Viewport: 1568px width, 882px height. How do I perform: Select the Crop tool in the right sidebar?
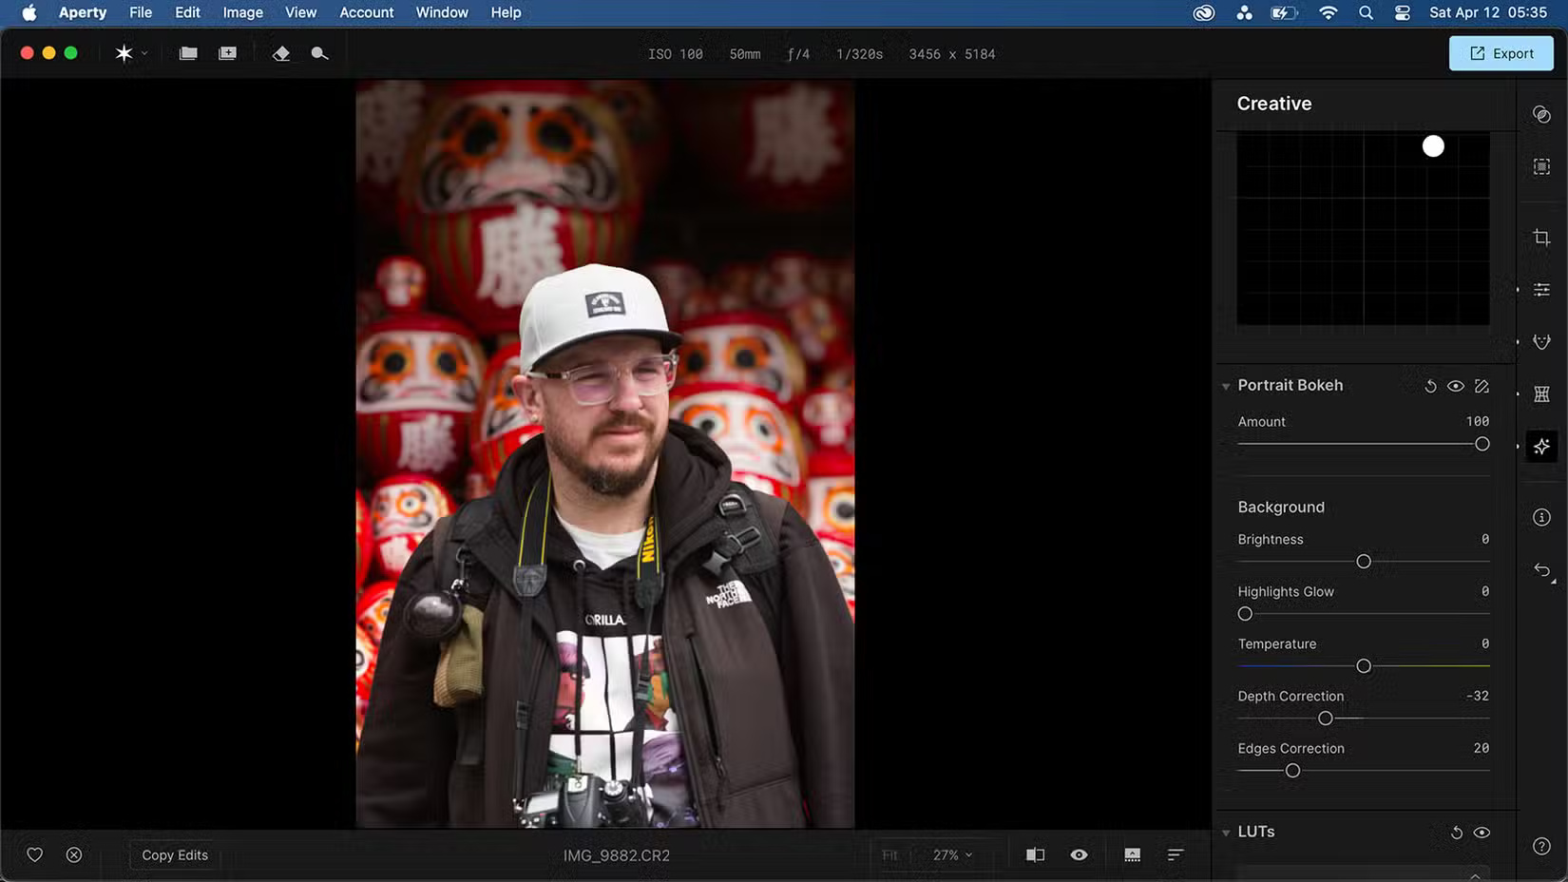1541,237
